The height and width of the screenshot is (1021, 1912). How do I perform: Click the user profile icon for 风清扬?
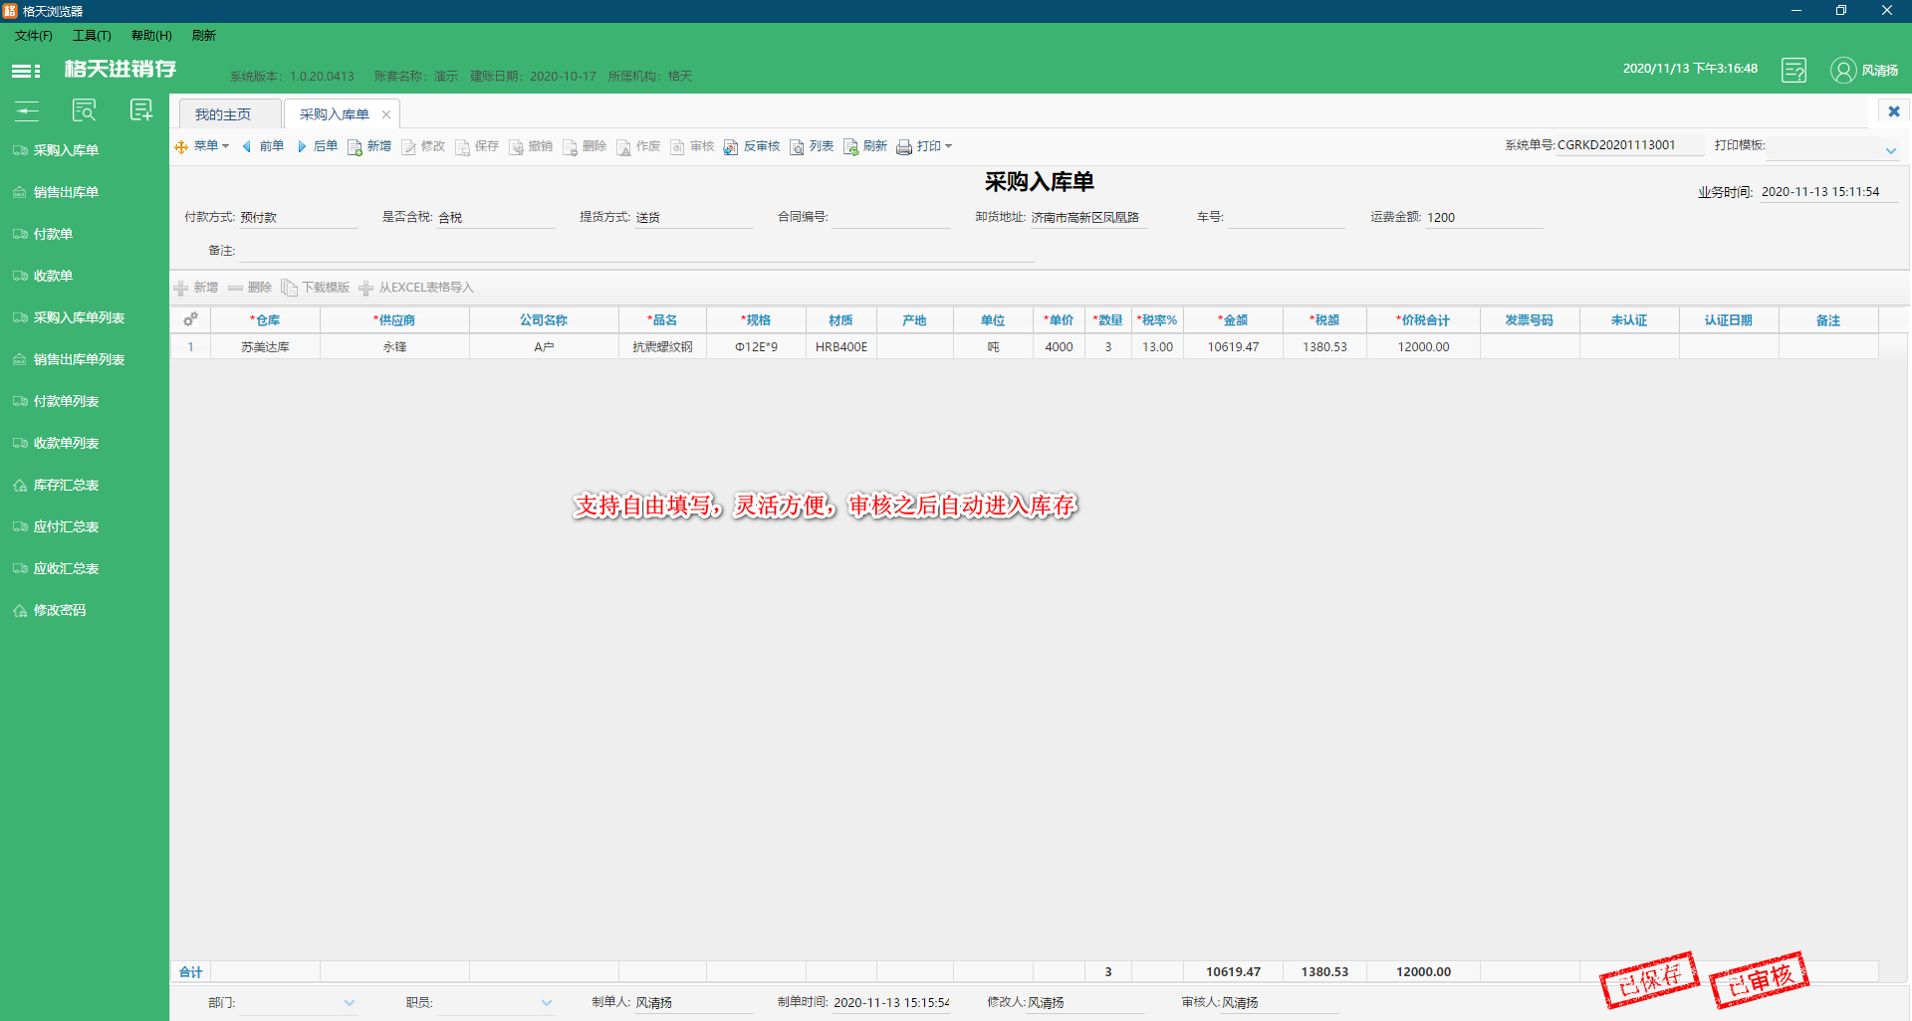pos(1842,71)
